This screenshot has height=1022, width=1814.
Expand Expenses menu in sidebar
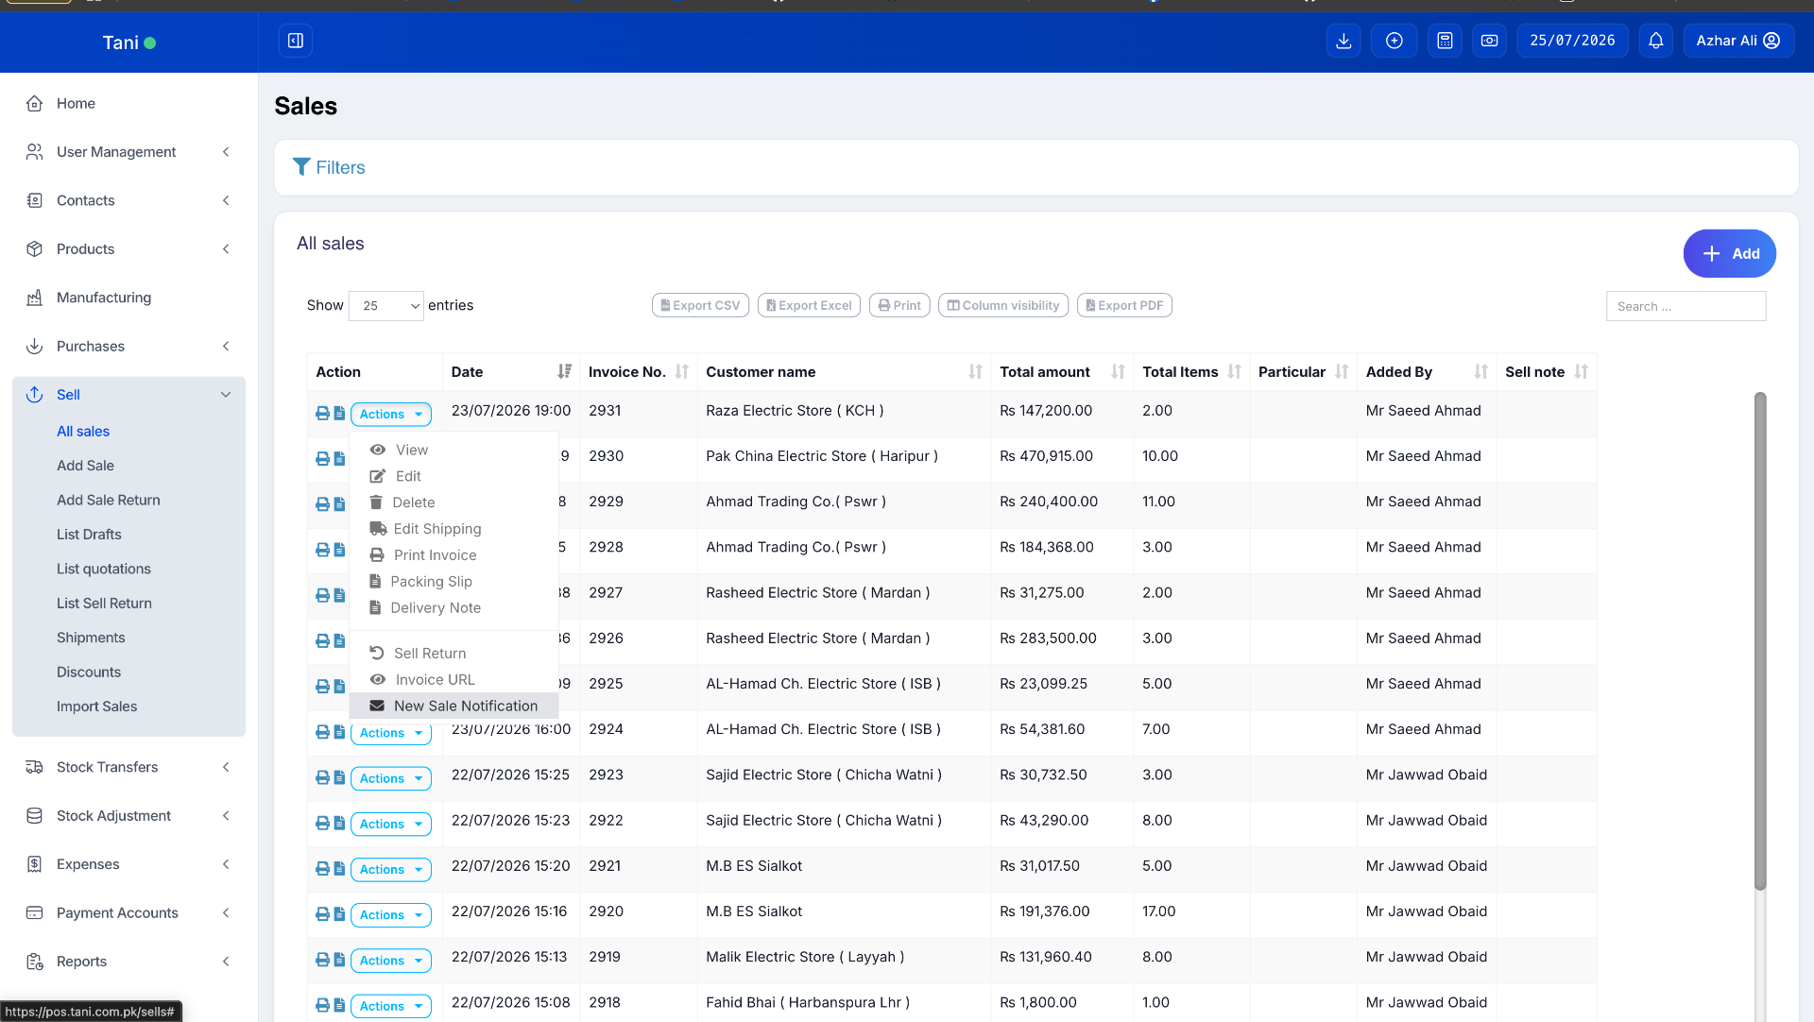(129, 864)
